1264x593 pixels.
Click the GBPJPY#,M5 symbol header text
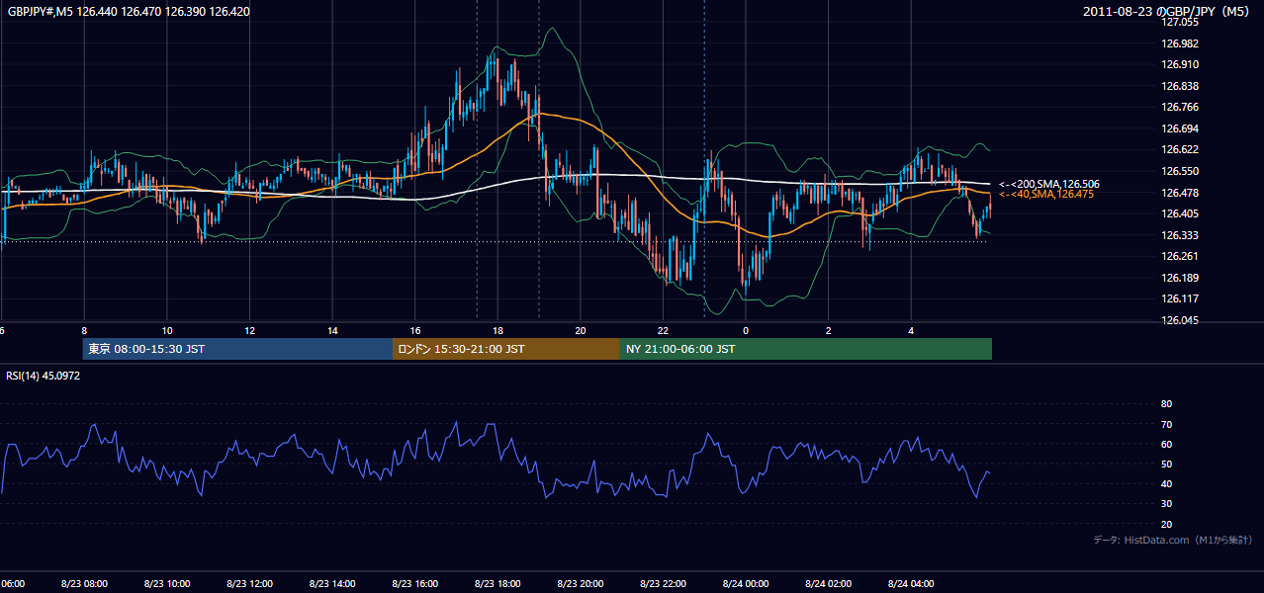click(x=129, y=12)
